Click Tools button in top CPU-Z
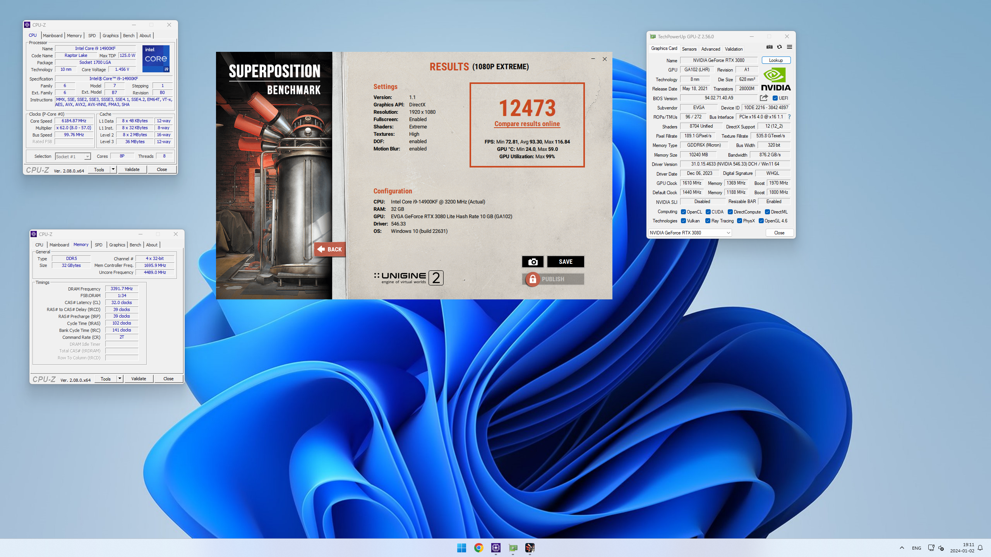This screenshot has height=557, width=991. (99, 169)
